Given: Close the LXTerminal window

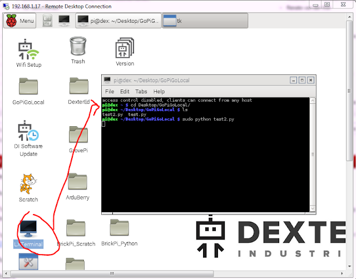Looking at the screenshot, I should click(311, 80).
